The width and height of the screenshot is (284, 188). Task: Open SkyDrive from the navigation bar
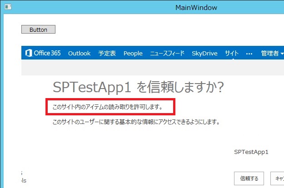click(204, 53)
